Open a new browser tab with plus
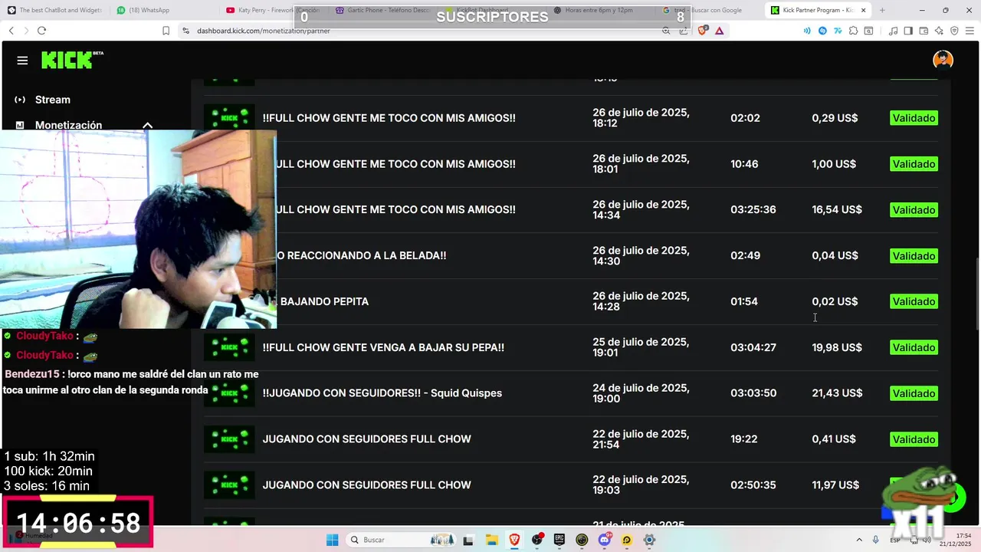The width and height of the screenshot is (981, 552). tap(882, 10)
